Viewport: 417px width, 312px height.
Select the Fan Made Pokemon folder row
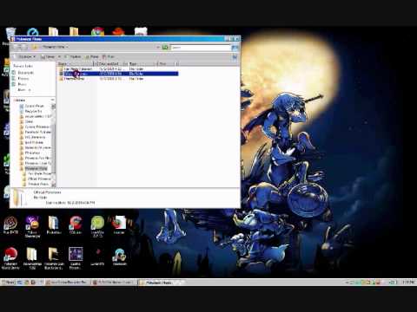click(x=118, y=69)
